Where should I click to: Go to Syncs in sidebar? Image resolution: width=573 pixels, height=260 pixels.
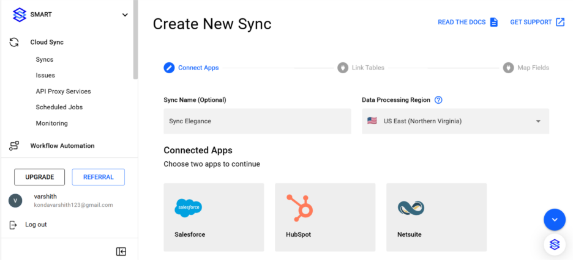click(x=45, y=59)
